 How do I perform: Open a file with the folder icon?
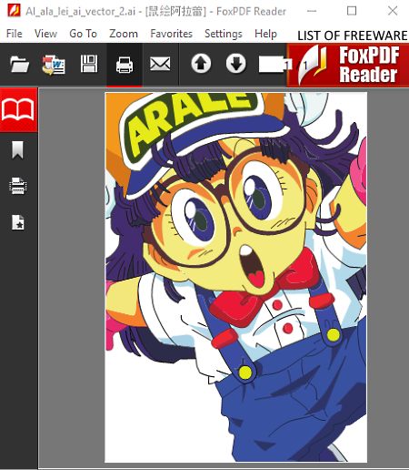19,65
